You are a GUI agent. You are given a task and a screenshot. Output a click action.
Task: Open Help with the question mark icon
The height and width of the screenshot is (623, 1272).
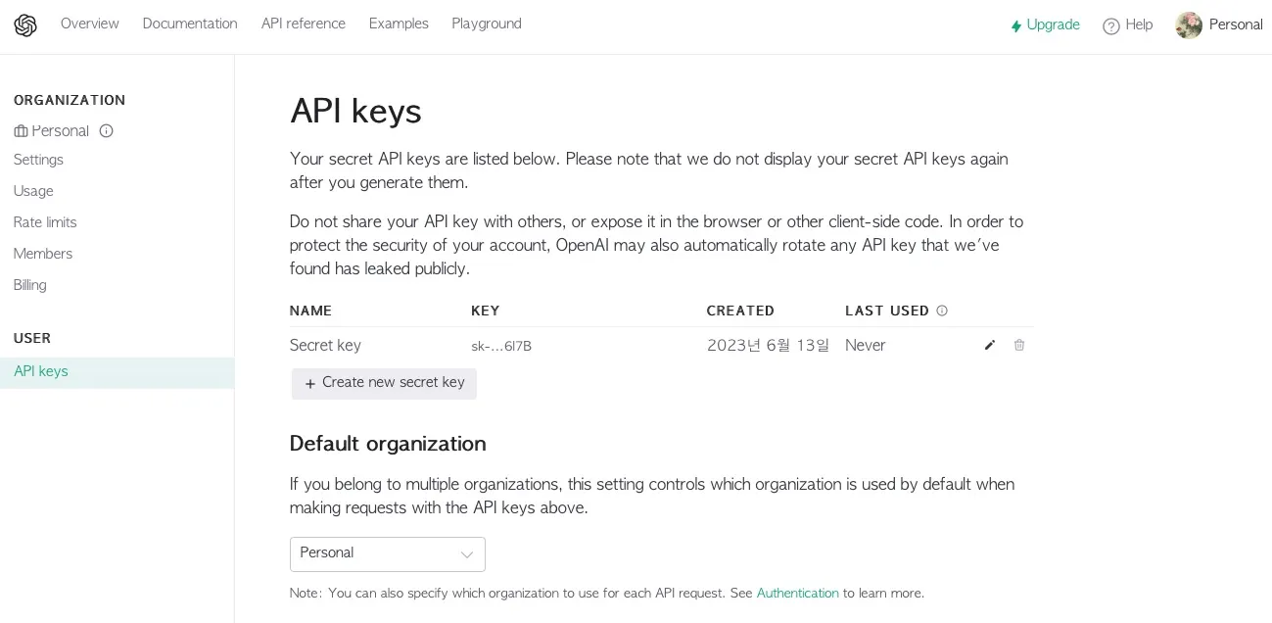click(x=1111, y=25)
